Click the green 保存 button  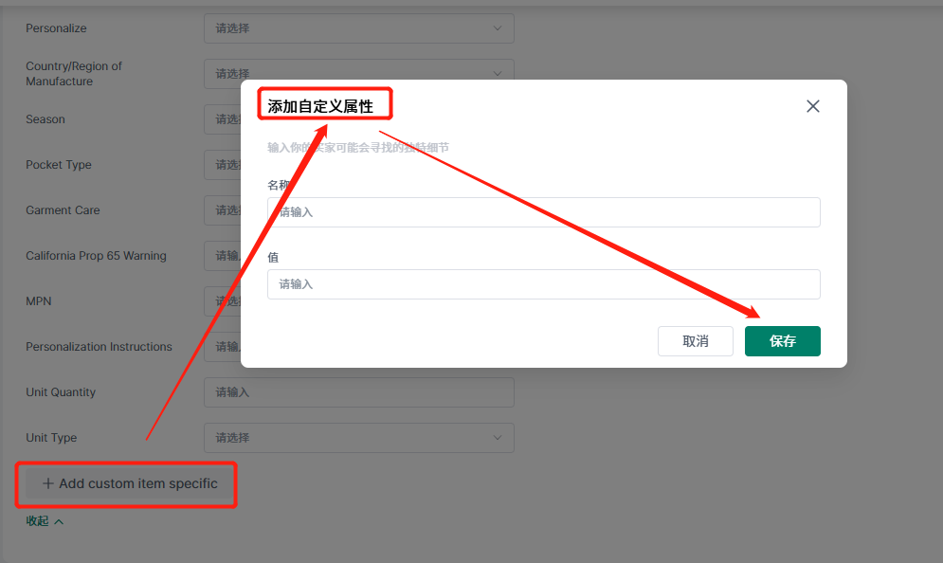(782, 341)
